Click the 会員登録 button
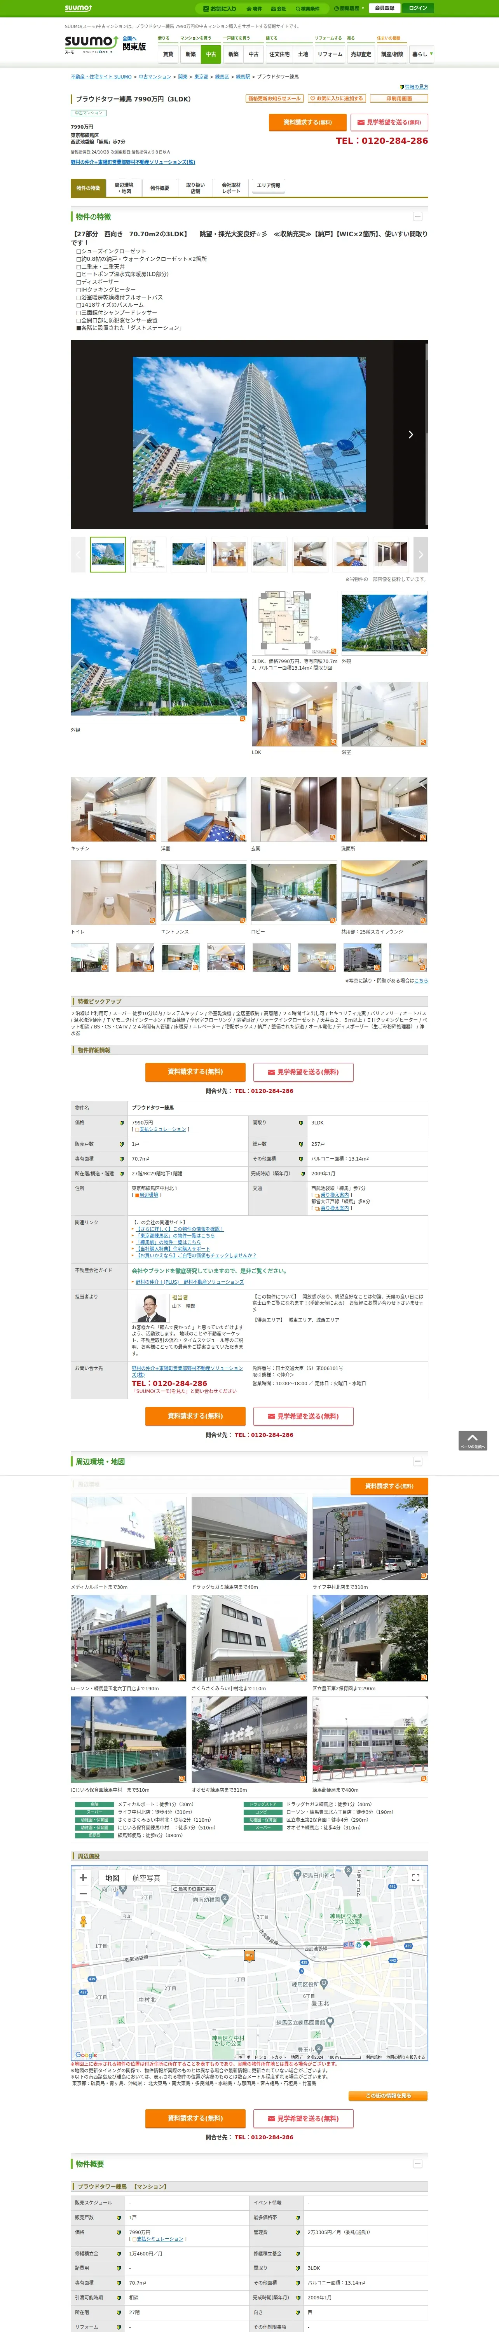499x2332 pixels. pos(384,8)
